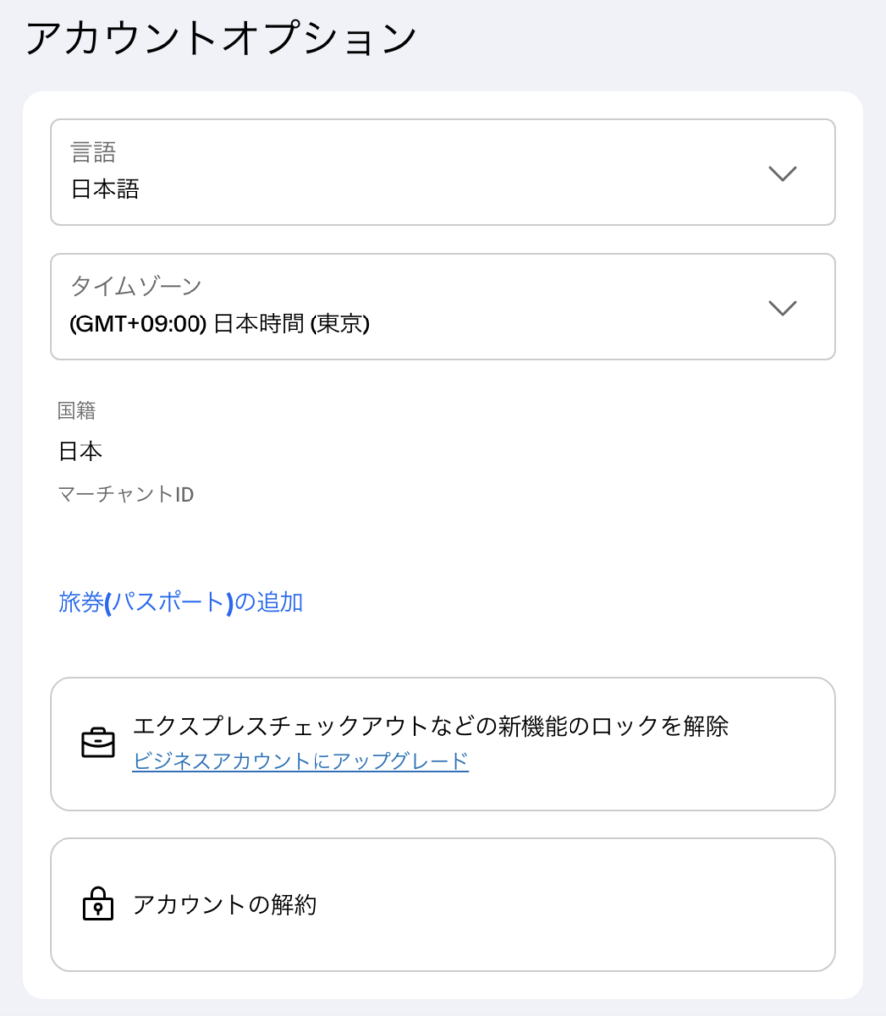The image size is (886, 1016).
Task: Click the エクスプレスチェックアウトなどの新機能のロックを解除 text
Action: pyautogui.click(x=431, y=726)
